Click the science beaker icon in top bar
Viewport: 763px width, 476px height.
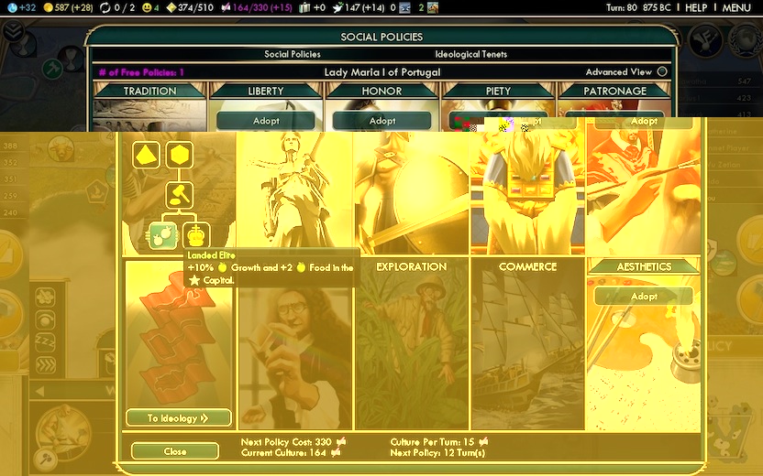pyautogui.click(x=8, y=7)
